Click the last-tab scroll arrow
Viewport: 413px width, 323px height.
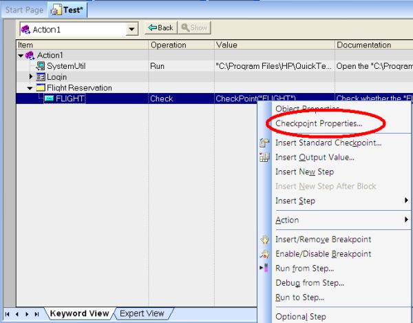coord(36,314)
